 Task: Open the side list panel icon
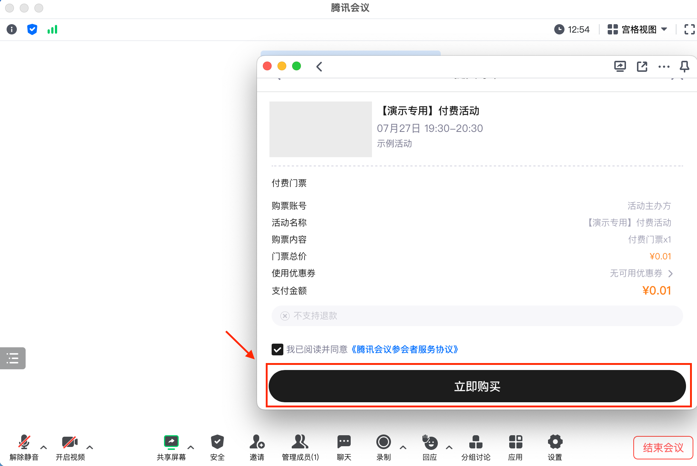(x=13, y=358)
